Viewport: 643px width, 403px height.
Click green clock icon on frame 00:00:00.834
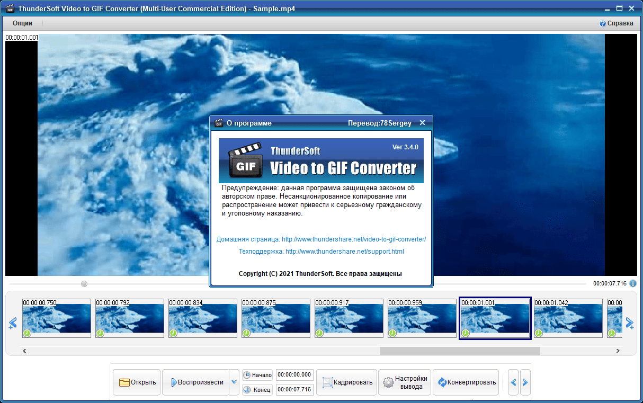[x=173, y=333]
